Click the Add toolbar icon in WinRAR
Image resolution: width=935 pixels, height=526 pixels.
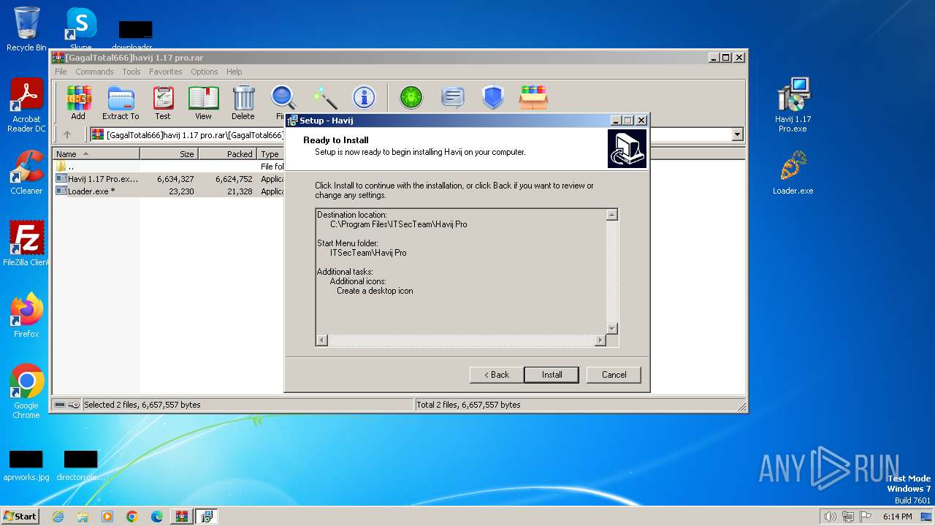click(78, 102)
